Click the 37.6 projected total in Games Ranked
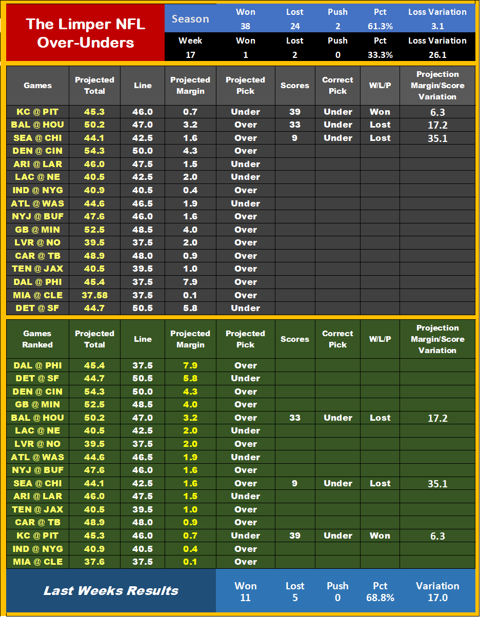Image resolution: width=480 pixels, height=617 pixels. pos(94,562)
